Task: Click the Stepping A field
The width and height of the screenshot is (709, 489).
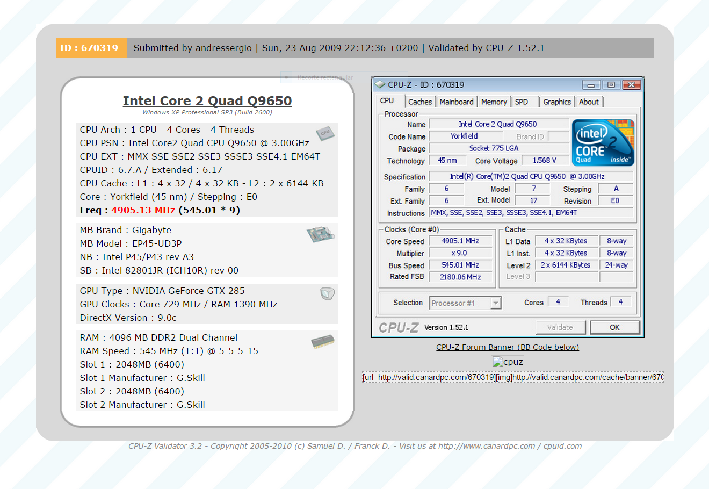Action: tap(616, 189)
